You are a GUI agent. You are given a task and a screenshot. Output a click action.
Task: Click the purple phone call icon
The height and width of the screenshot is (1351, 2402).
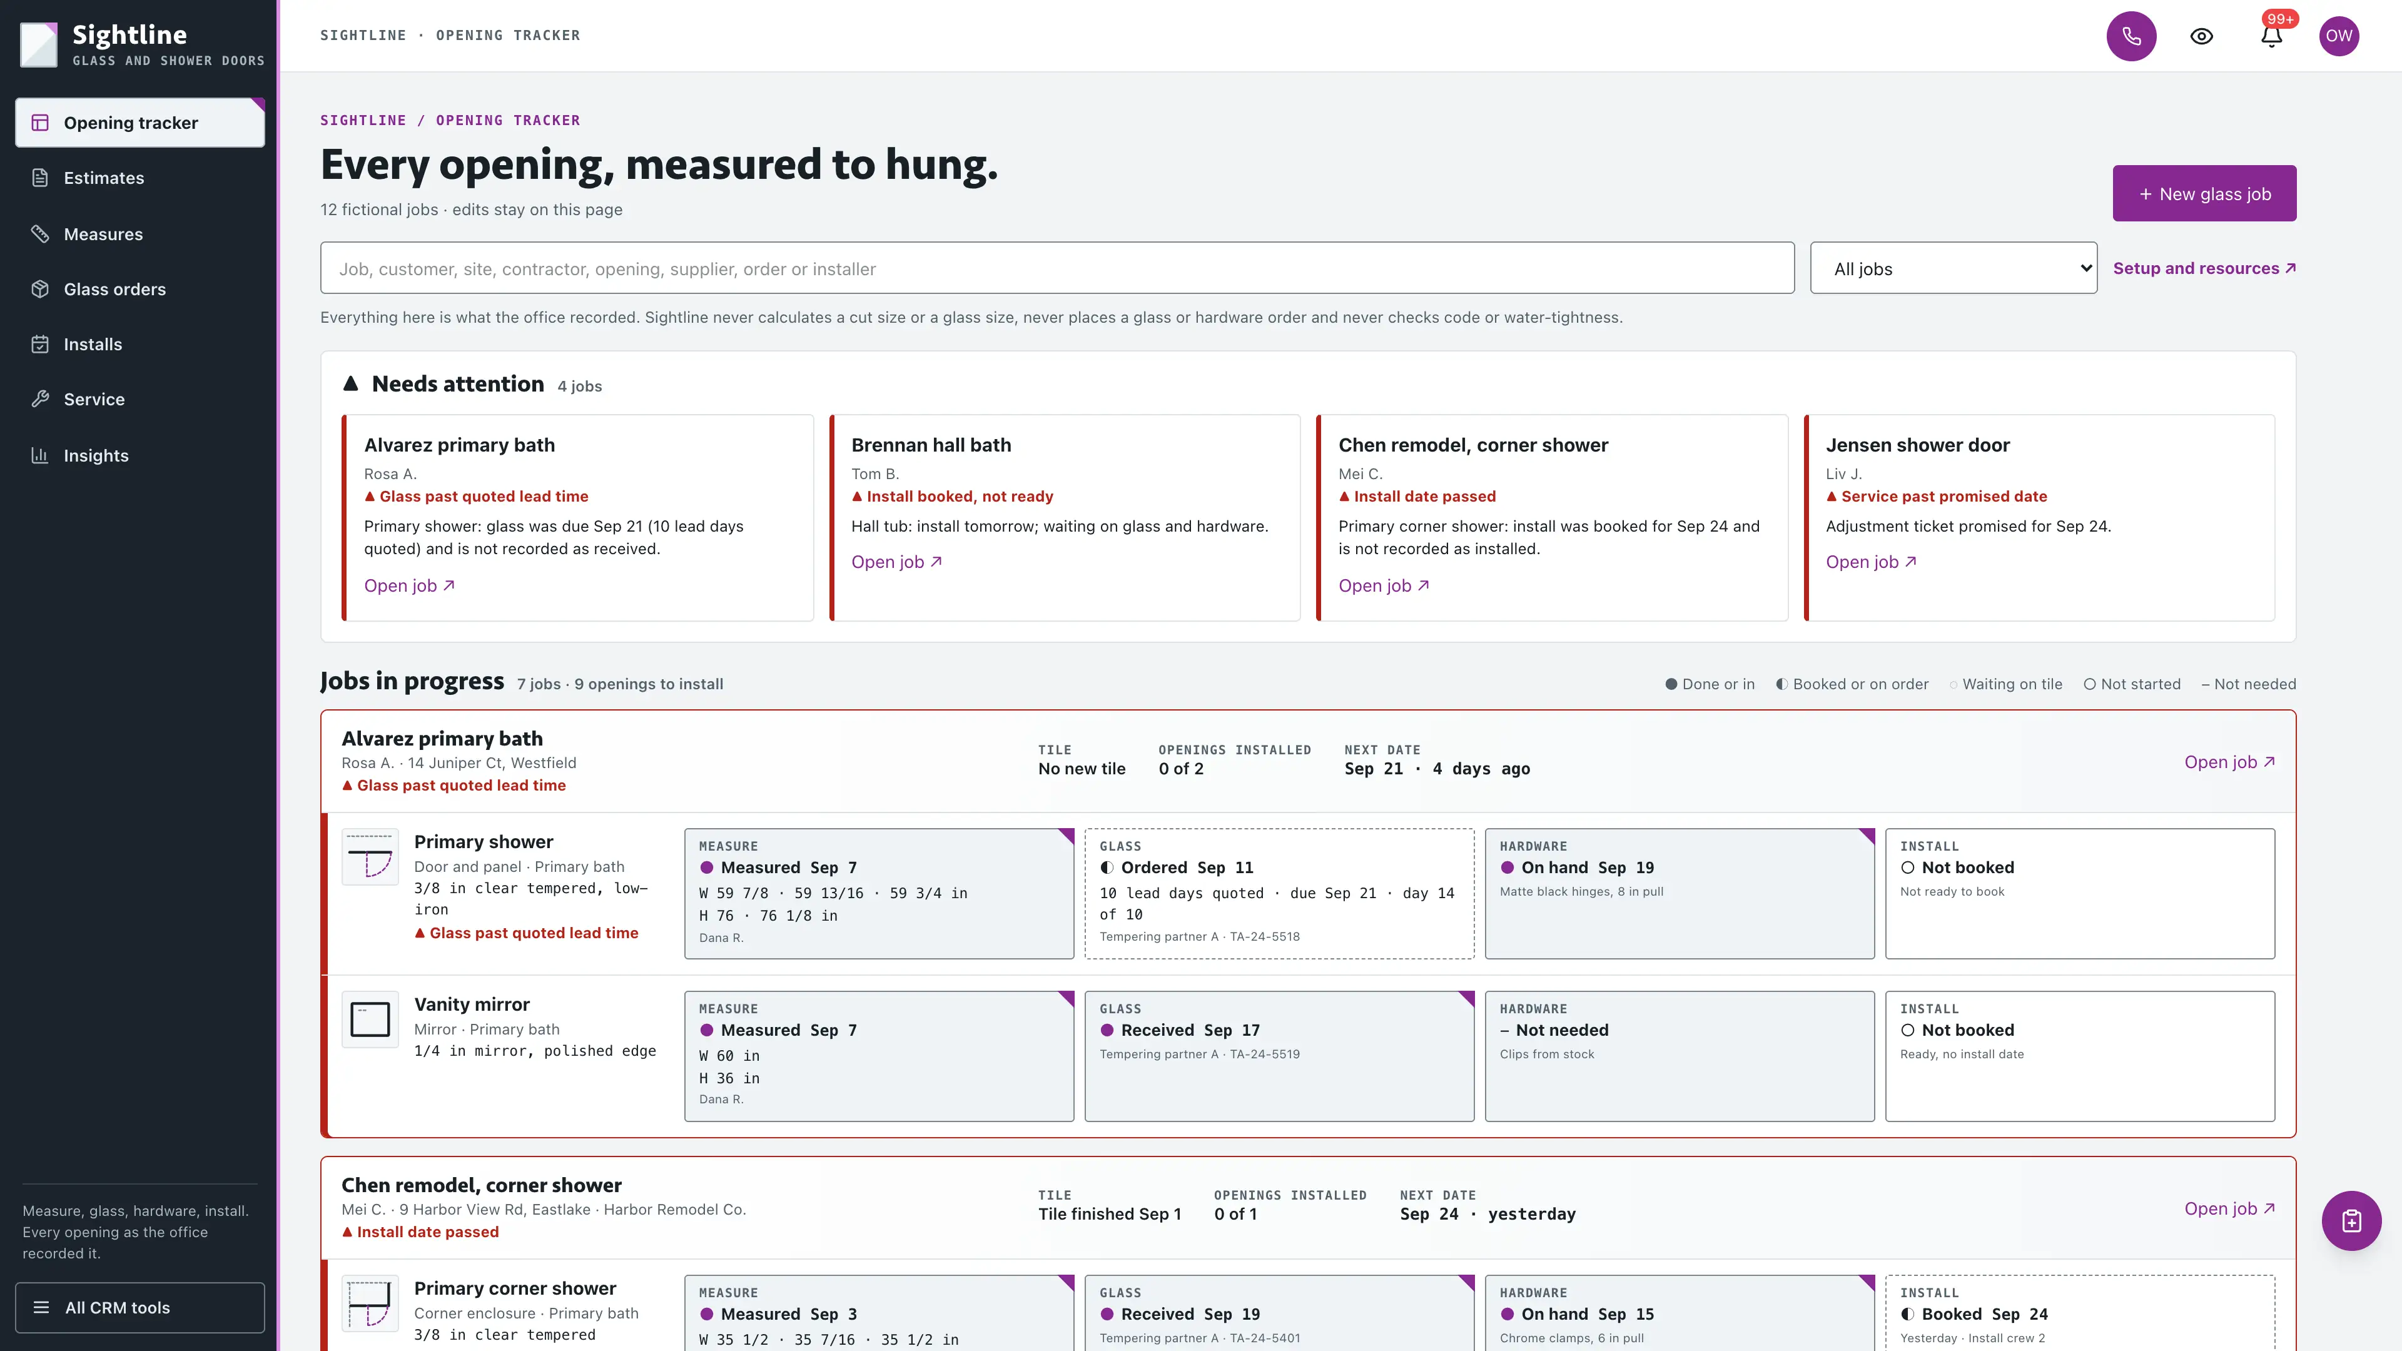click(2131, 36)
